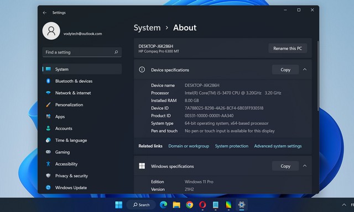354x212 pixels.
Task: Go to Personalization settings
Action: (82, 105)
